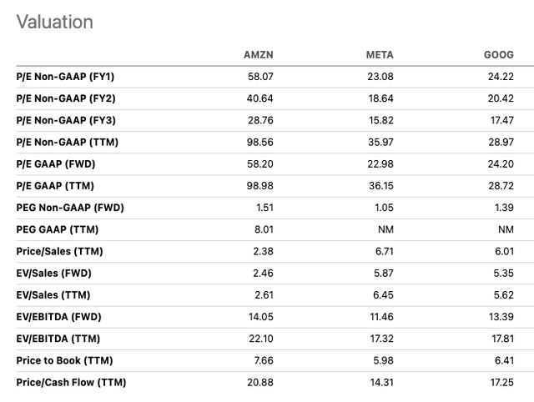Screen dimensions: 534x402
Task: Click the AMZN column header
Action: pos(257,55)
